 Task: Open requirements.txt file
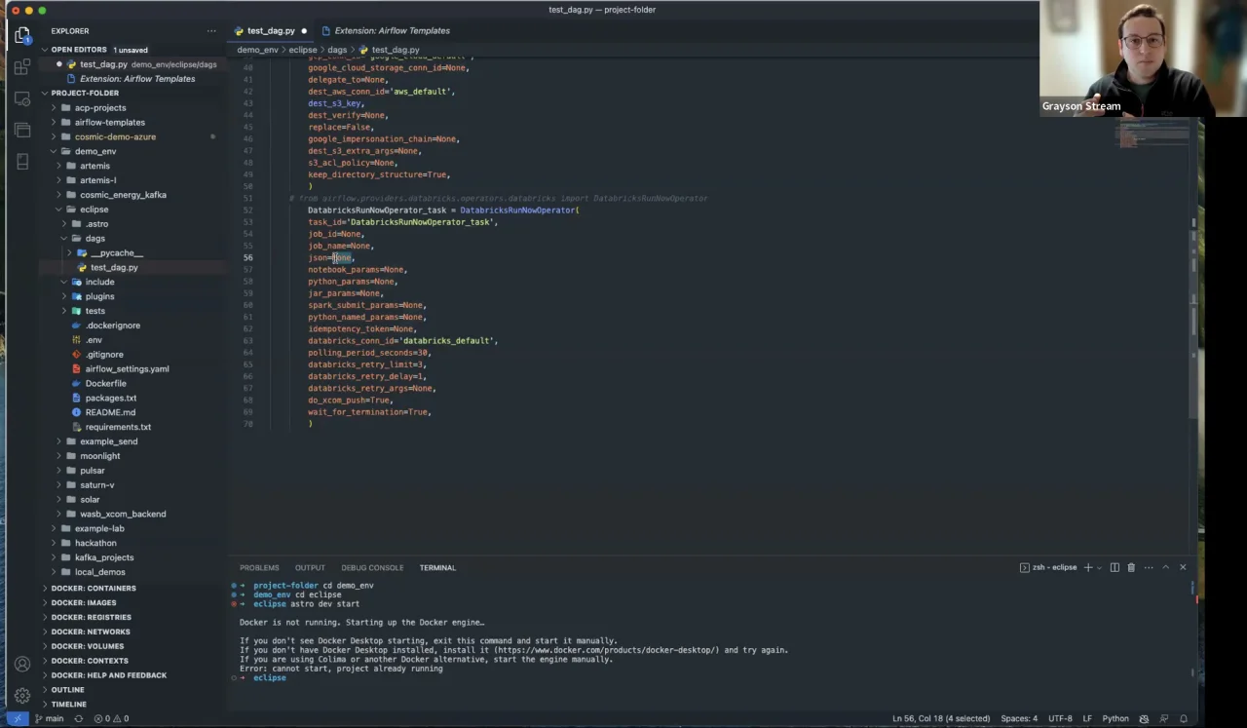[x=118, y=427]
